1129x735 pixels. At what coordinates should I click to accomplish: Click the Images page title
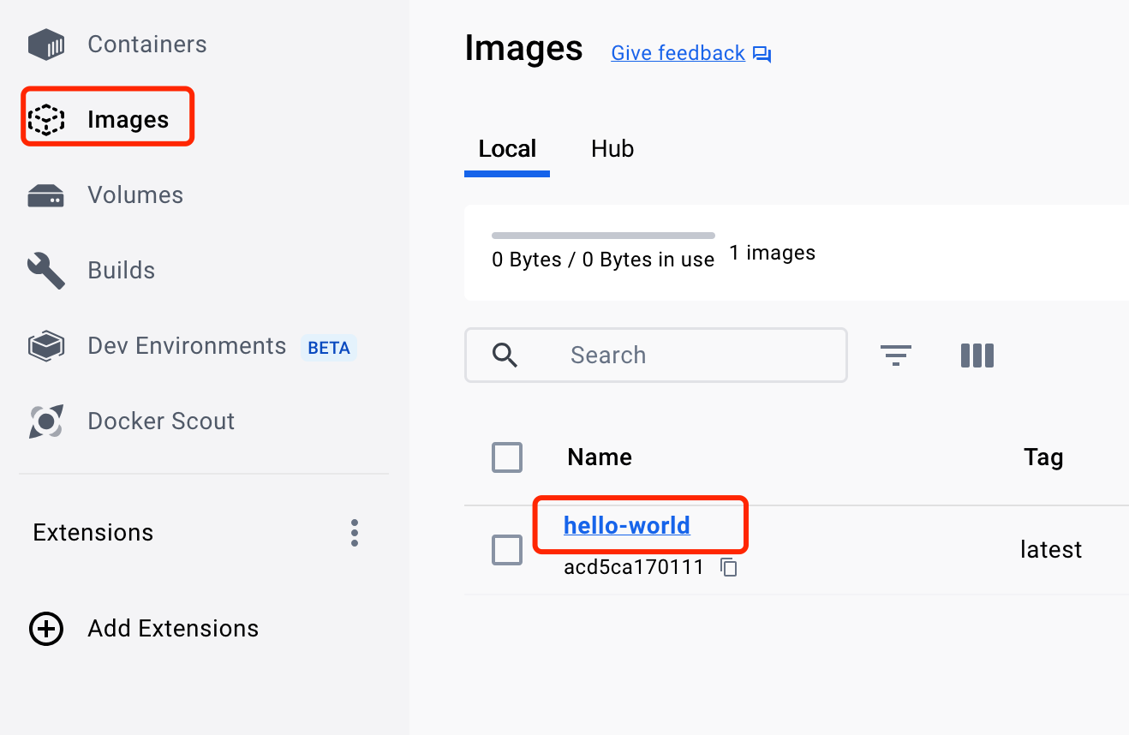523,49
